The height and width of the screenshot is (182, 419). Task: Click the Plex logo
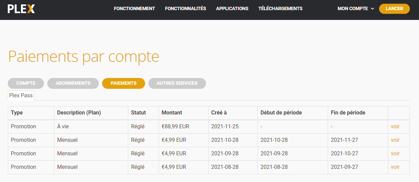pyautogui.click(x=21, y=9)
